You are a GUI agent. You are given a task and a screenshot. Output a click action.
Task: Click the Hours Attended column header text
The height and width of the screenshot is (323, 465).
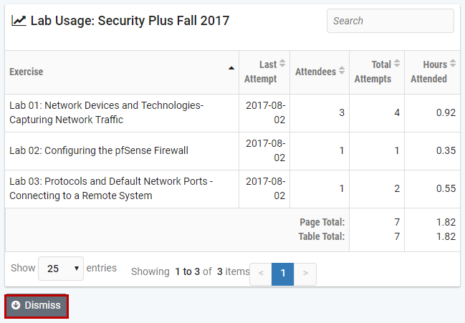(x=428, y=72)
